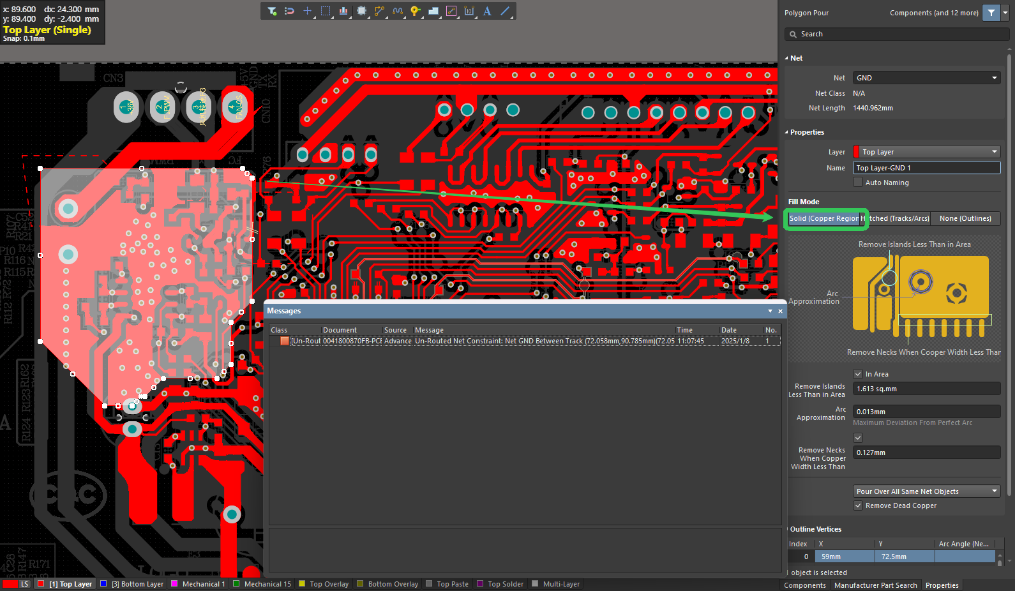Collapse the Net section
This screenshot has height=591, width=1015.
coord(786,58)
